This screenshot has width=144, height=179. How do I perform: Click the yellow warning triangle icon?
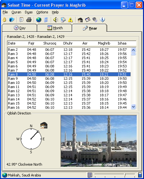point(70,20)
